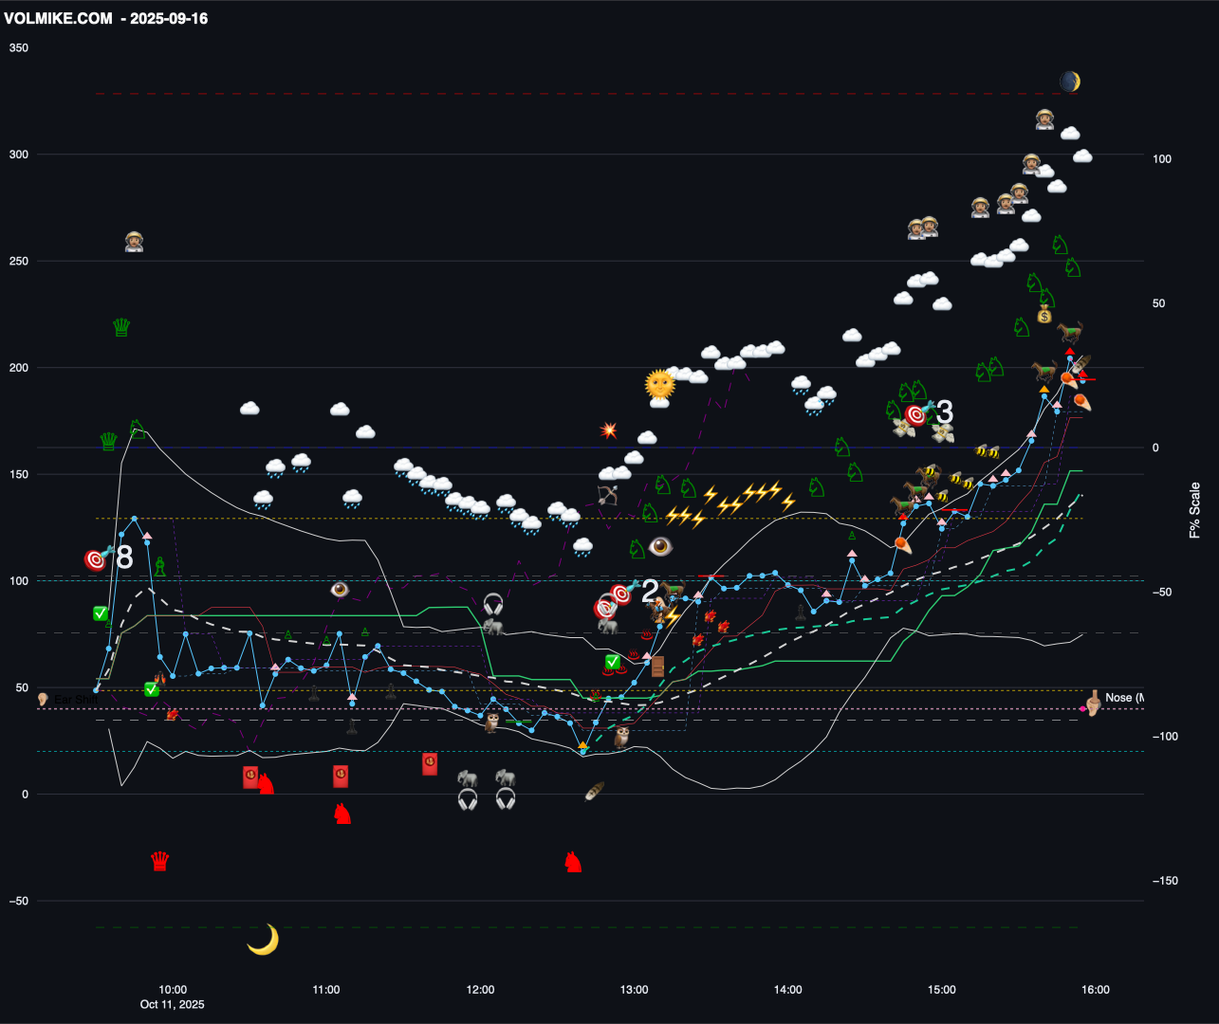The height and width of the screenshot is (1024, 1219).
Task: Click the 300 price axis tick
Action: [19, 155]
